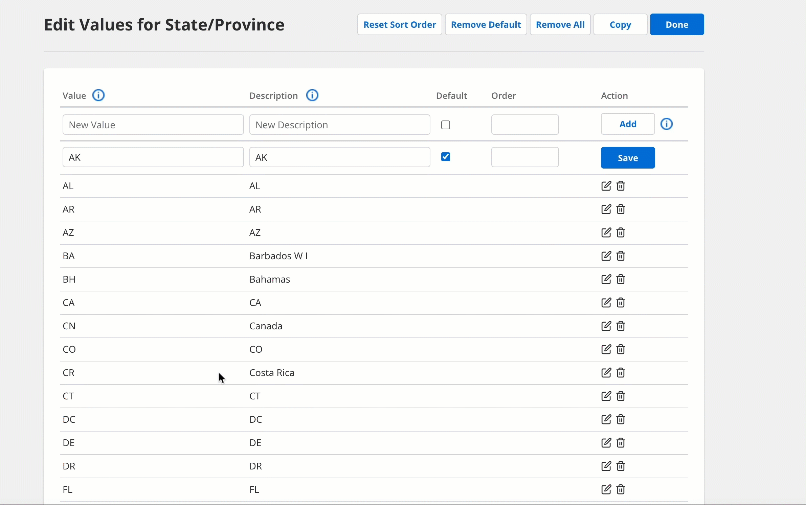Click Remove All button
806x505 pixels.
(560, 24)
